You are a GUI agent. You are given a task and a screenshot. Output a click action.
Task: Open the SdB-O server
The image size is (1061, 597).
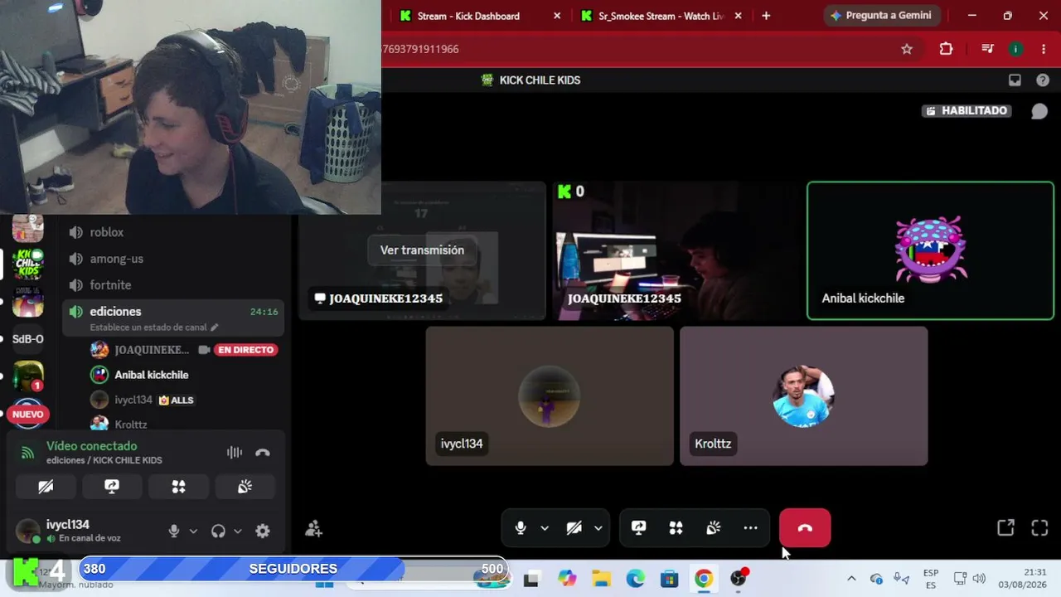pos(27,339)
